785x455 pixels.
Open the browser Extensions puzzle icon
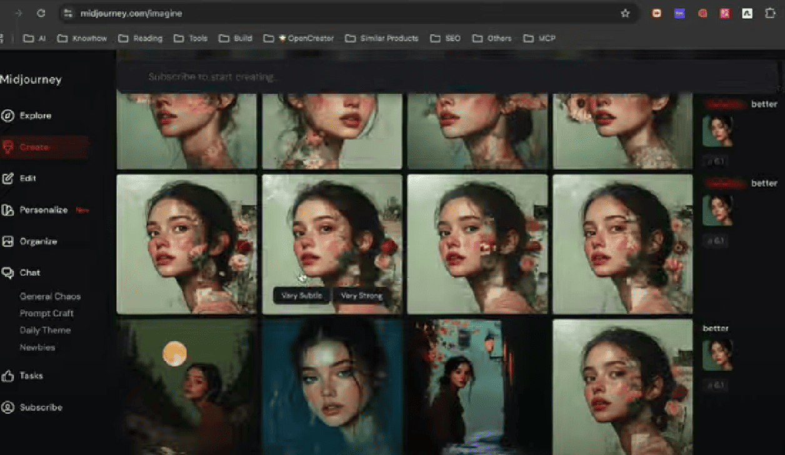770,13
